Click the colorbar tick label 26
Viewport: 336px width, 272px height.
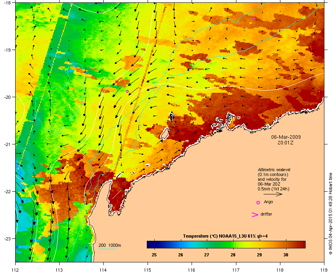coord(180,255)
